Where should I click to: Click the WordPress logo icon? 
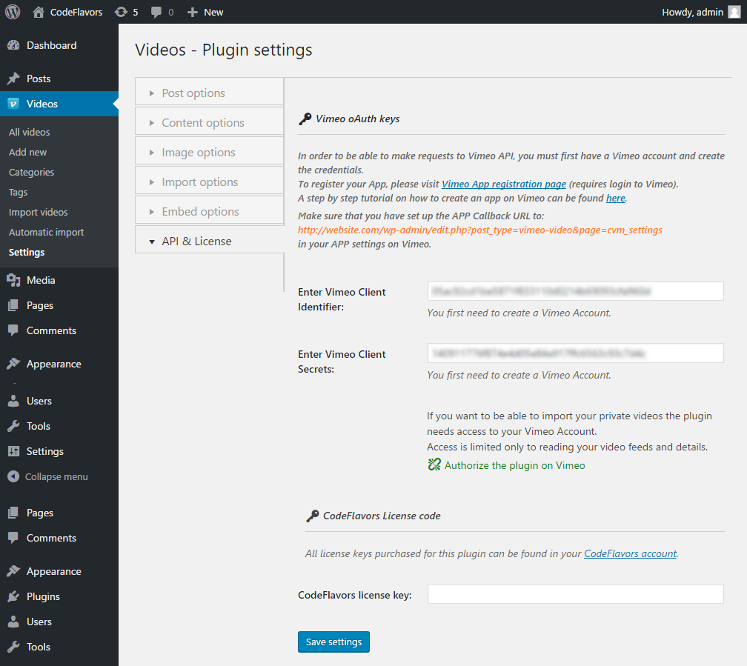13,12
